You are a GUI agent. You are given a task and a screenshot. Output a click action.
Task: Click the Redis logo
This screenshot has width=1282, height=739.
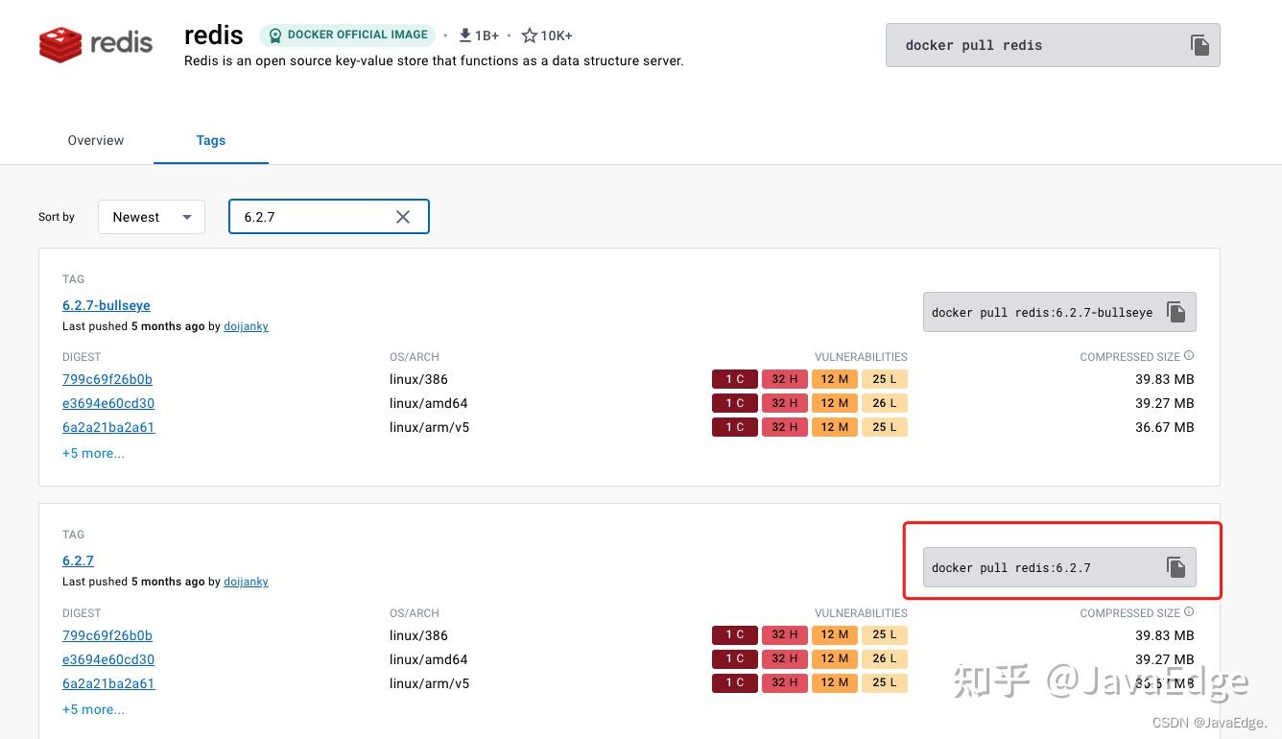(x=95, y=43)
